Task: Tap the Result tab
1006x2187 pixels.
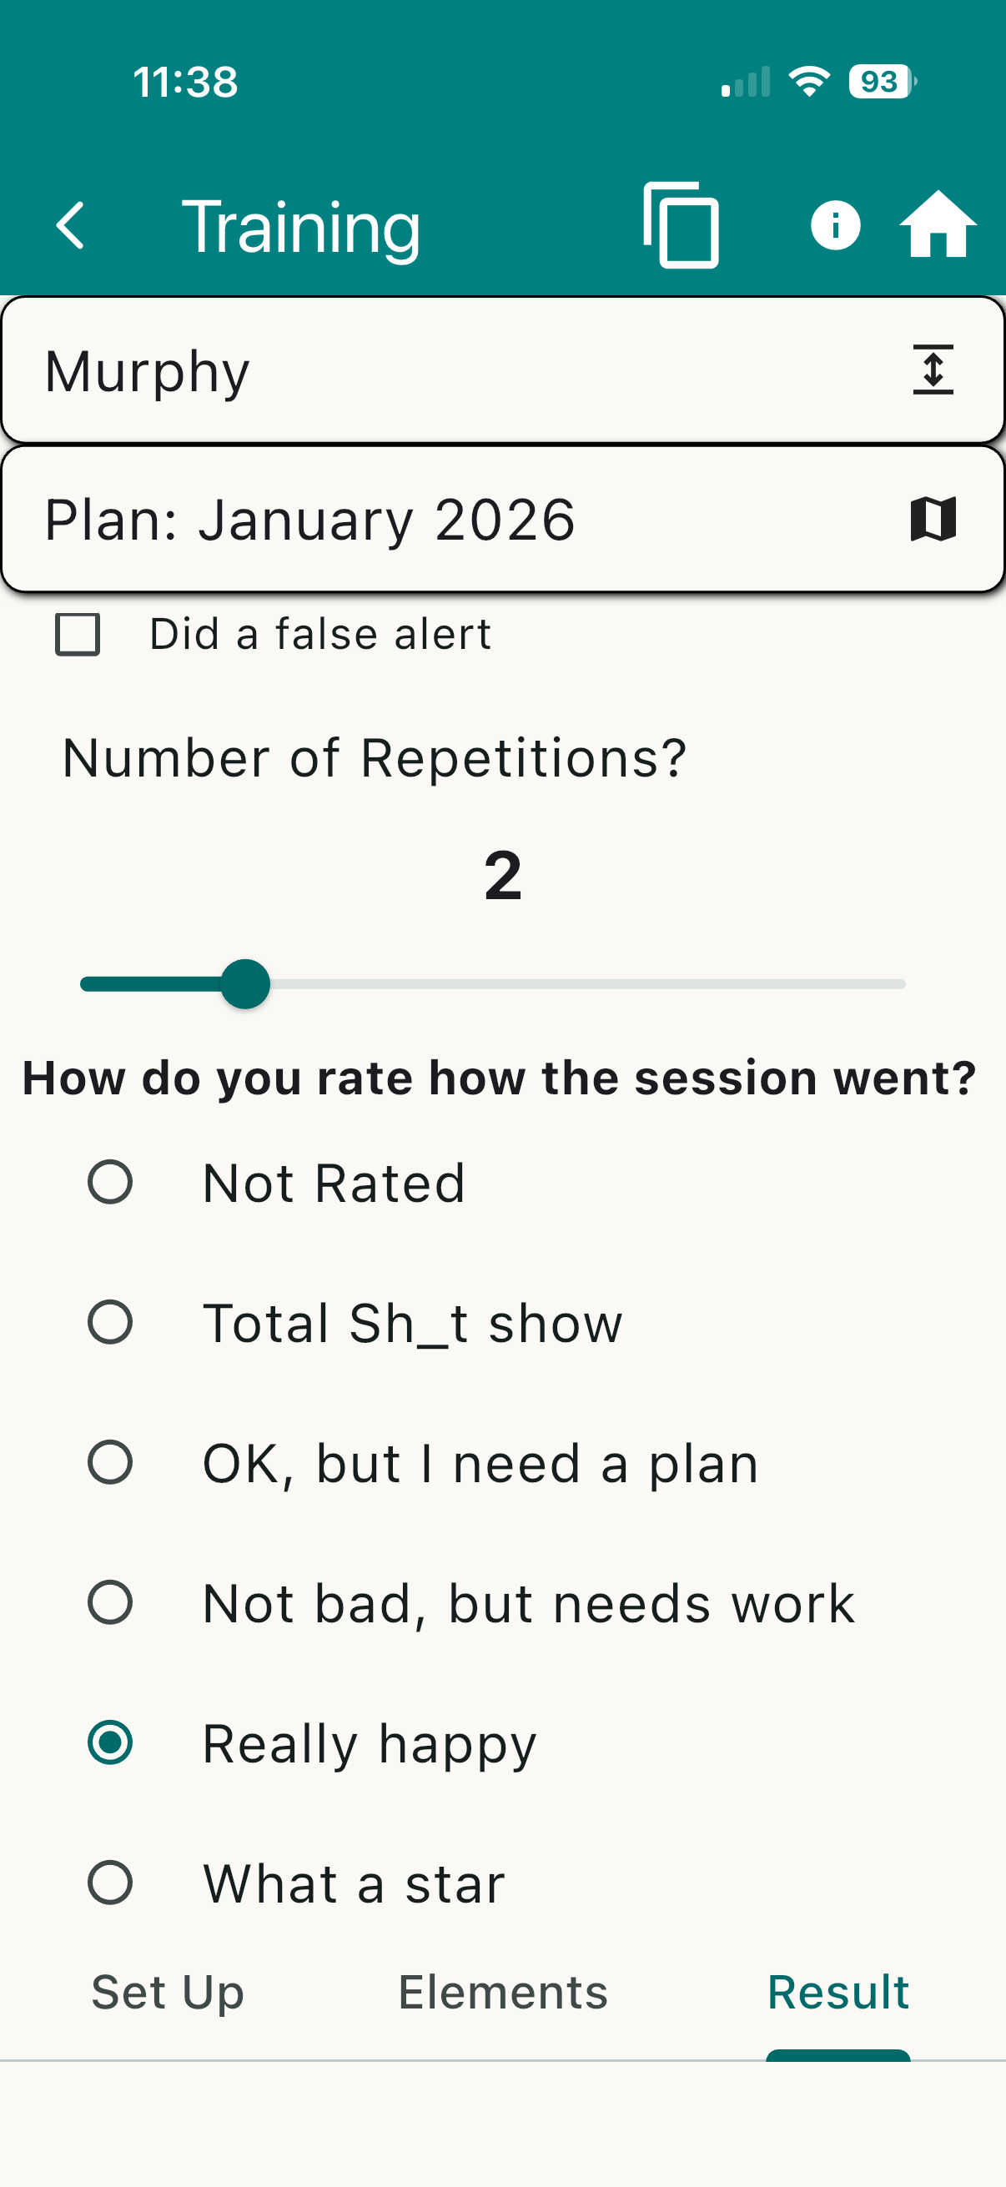Action: pyautogui.click(x=837, y=1992)
